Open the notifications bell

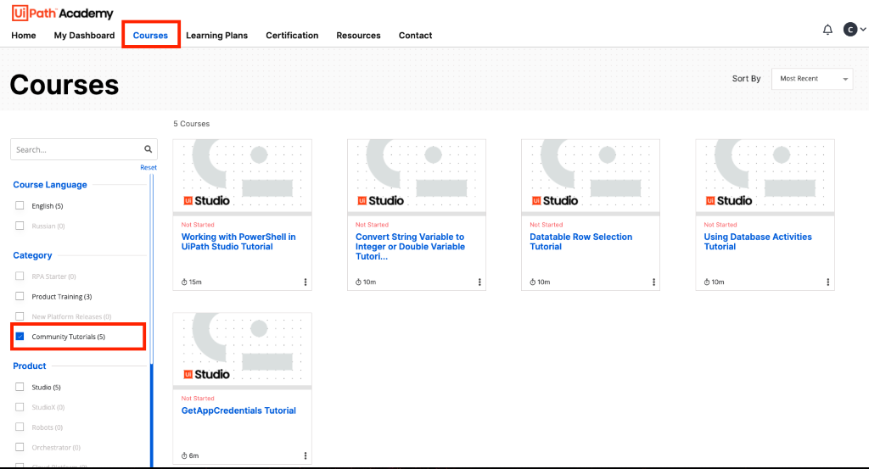tap(827, 30)
